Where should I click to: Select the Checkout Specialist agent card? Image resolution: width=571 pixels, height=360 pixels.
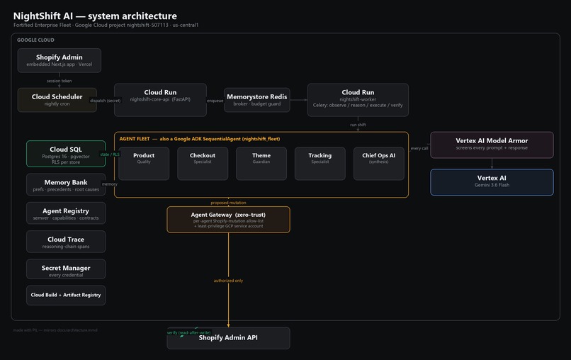[x=203, y=164]
